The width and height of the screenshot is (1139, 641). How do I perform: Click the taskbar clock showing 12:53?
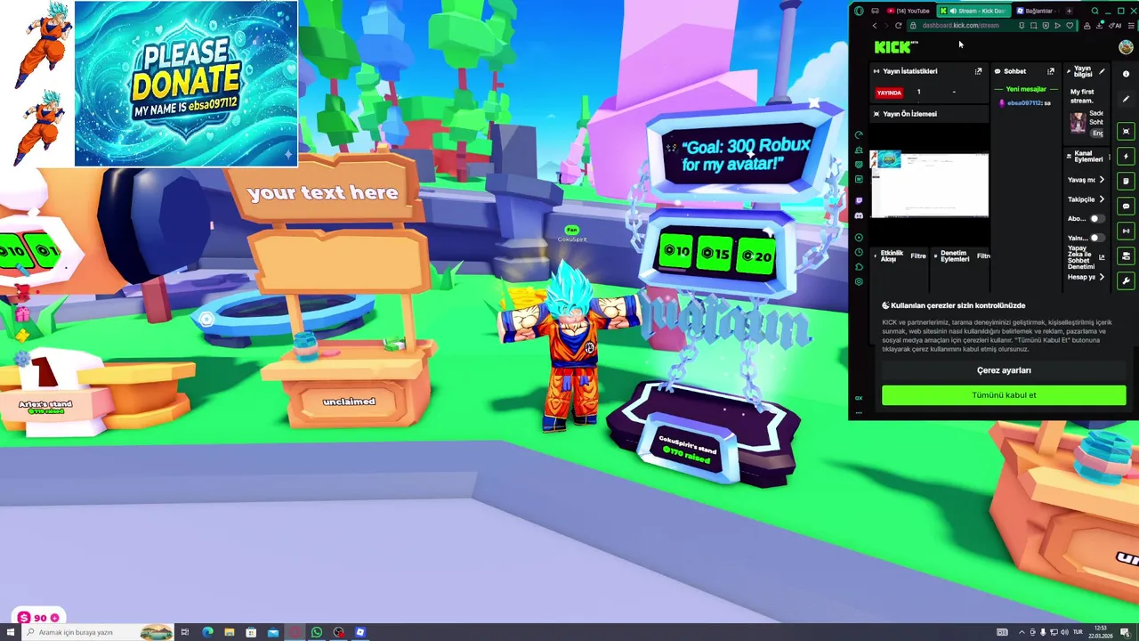(x=1101, y=632)
